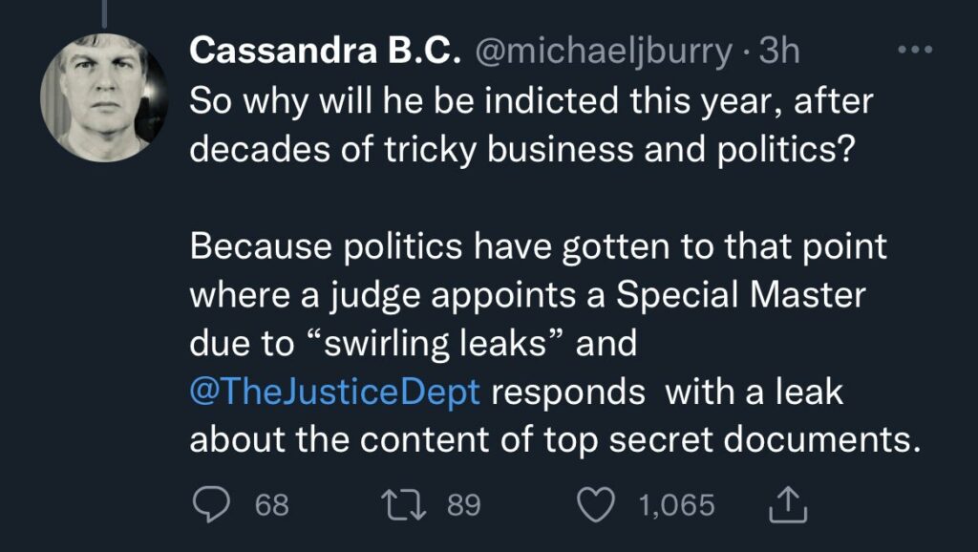This screenshot has height=552, width=978.
Task: Click the 89 retweets count
Action: 464,504
